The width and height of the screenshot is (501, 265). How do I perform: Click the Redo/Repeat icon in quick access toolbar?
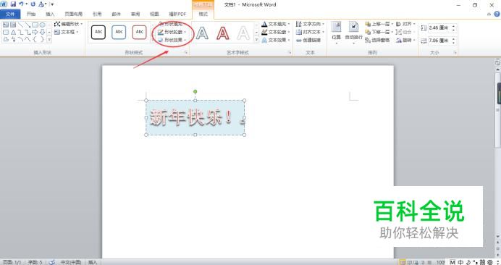point(33,4)
